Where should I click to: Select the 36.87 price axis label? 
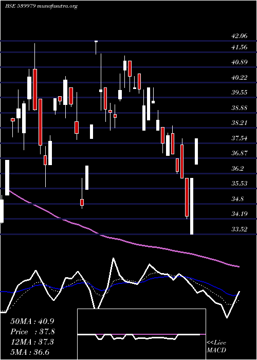pos(240,153)
